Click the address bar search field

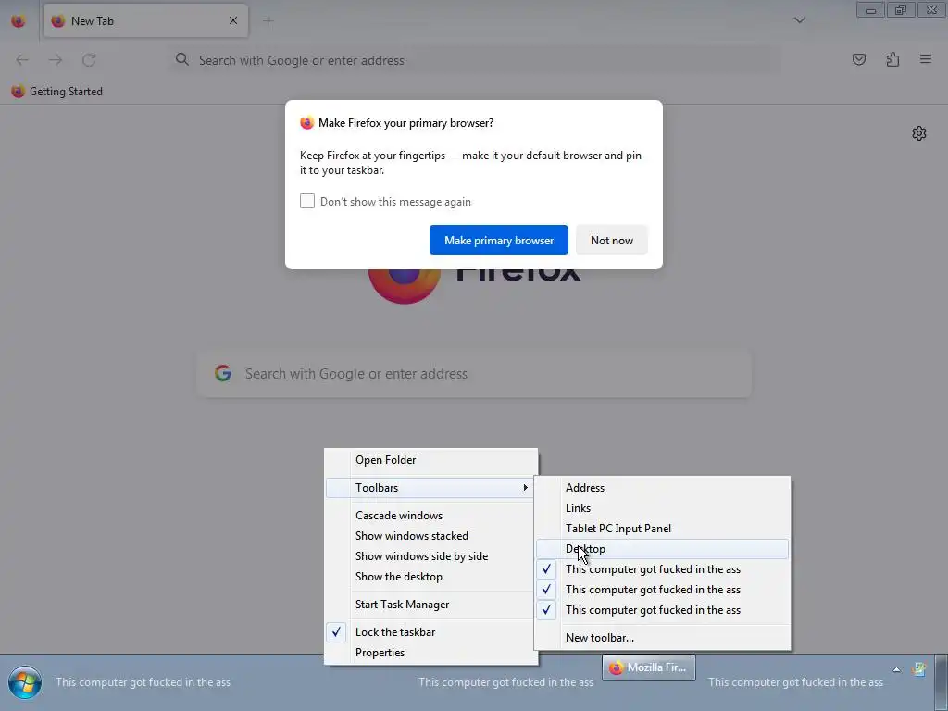475,60
